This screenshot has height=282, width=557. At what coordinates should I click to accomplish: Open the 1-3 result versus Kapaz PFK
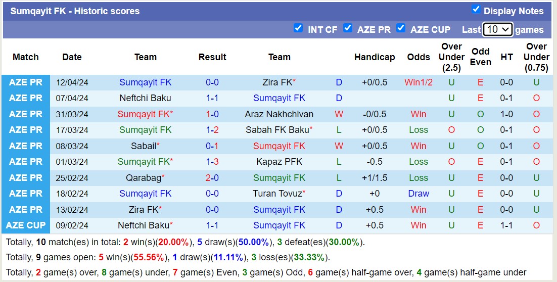coord(212,162)
